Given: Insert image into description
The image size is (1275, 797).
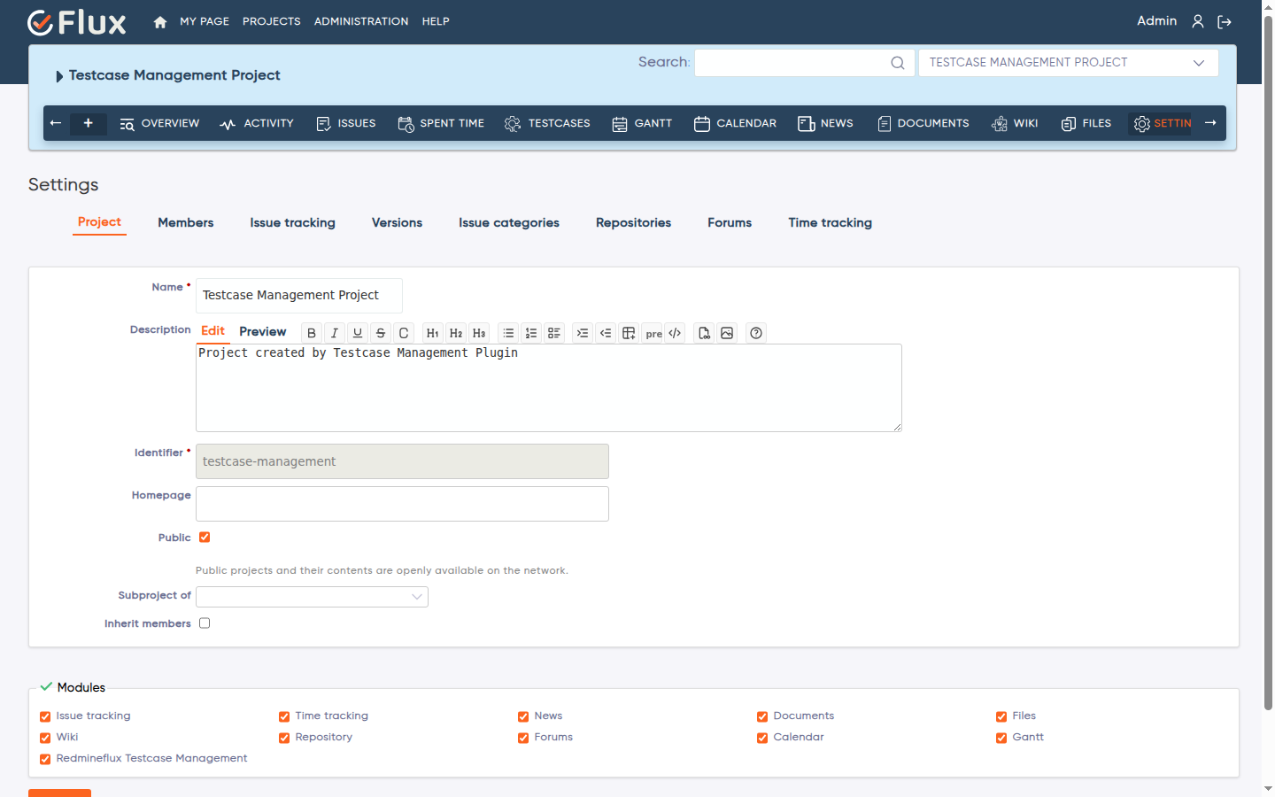Looking at the screenshot, I should (727, 333).
